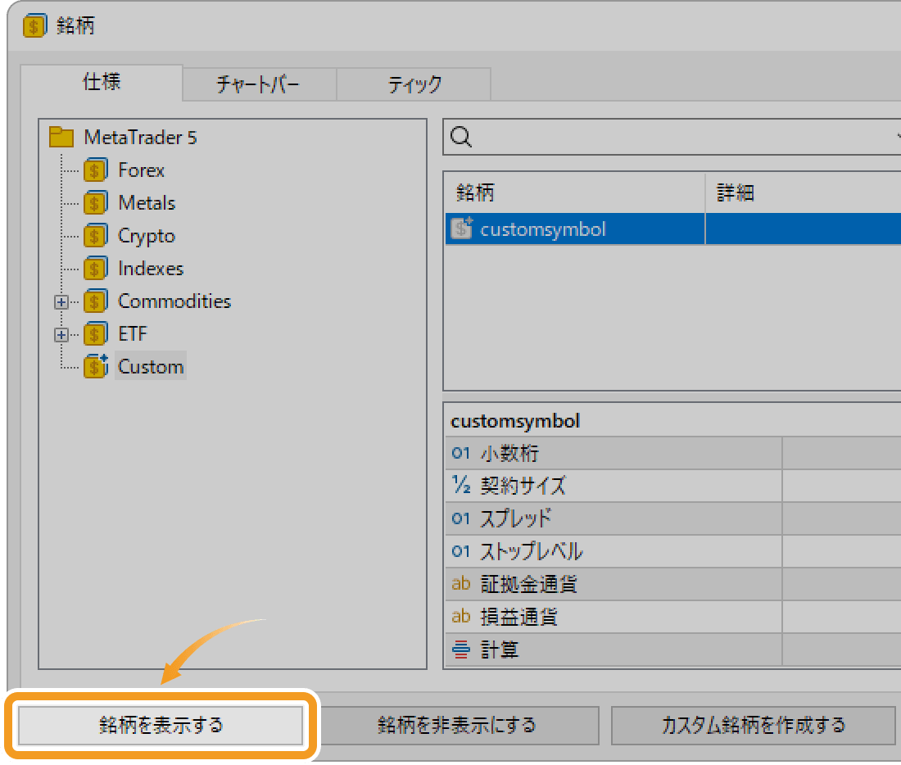
Task: Select the Custom tree label
Action: coord(151,366)
